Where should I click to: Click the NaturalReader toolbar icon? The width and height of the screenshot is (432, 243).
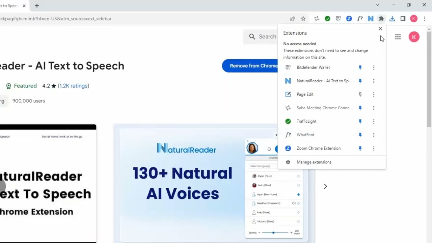pyautogui.click(x=371, y=19)
